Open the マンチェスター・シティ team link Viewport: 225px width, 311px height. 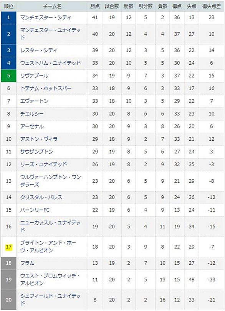(45, 17)
